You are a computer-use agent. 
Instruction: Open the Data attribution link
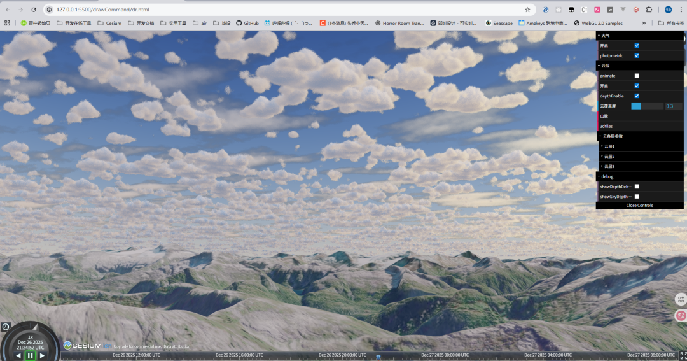pos(177,346)
